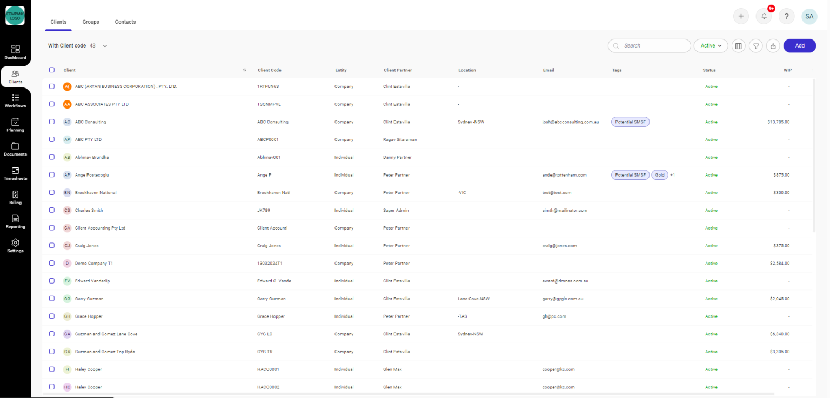Switch to the Contacts tab
The height and width of the screenshot is (398, 830).
[125, 22]
